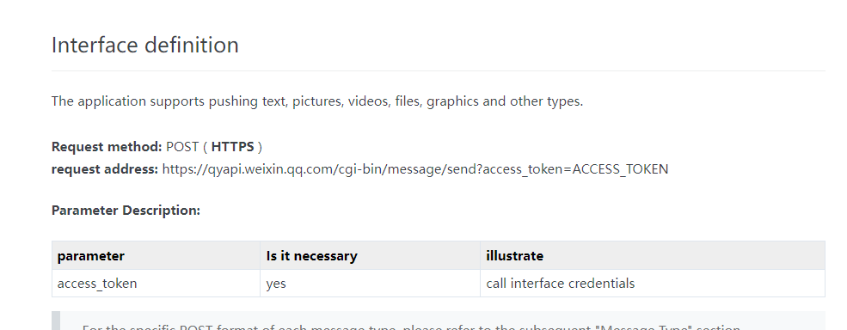Click the application supports pushing sentence start
Viewport: 847px width, 330px height.
129,101
